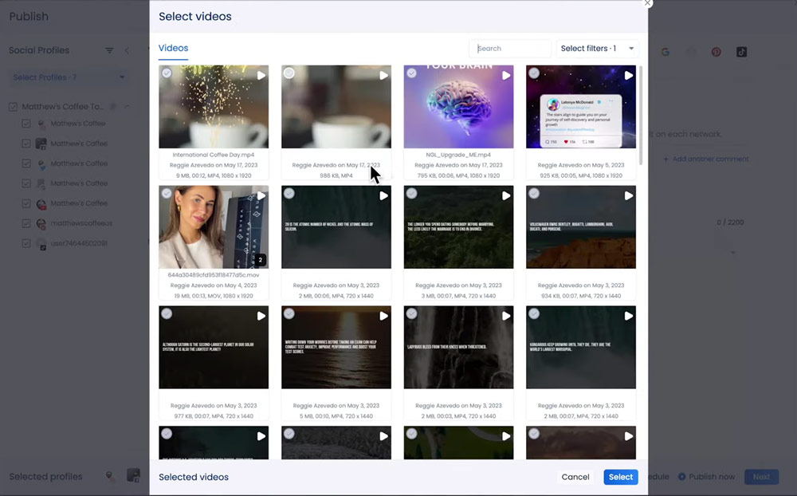
Task: Play the ladybugs bleed video
Action: click(506, 316)
